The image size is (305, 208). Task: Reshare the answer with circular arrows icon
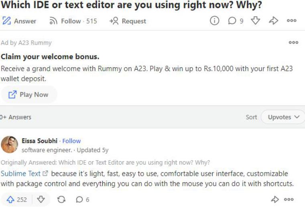click(x=61, y=200)
